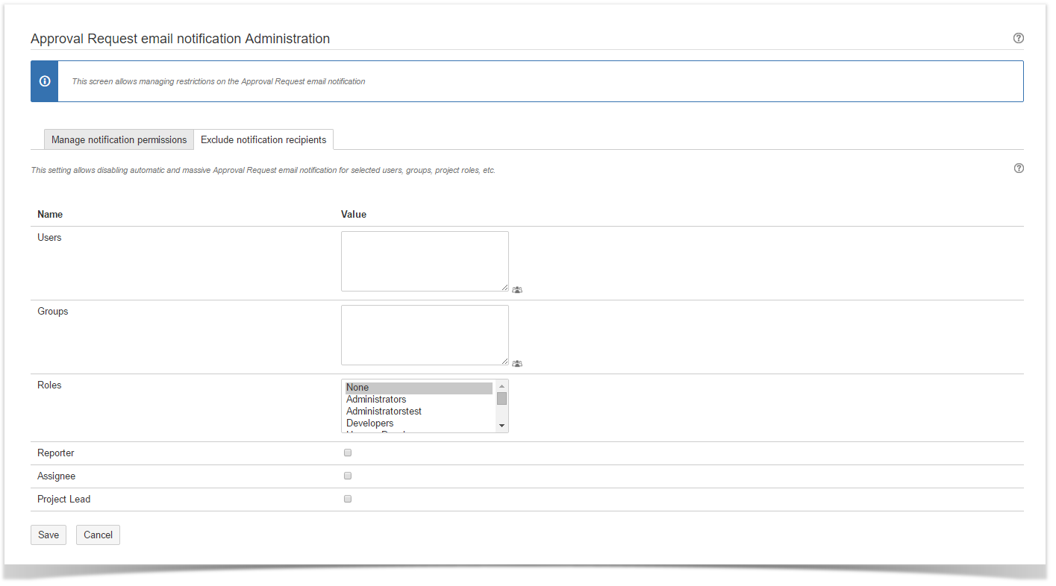Open the group picker next to Groups field

(517, 363)
